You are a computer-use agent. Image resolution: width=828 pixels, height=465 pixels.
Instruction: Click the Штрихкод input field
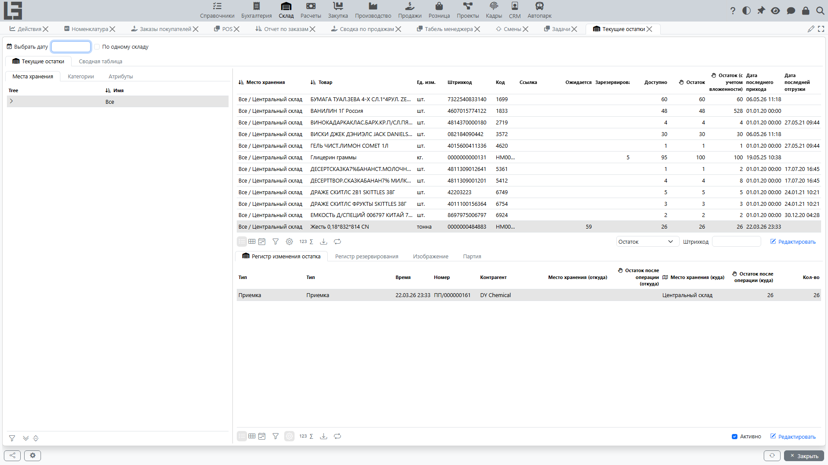tap(737, 242)
